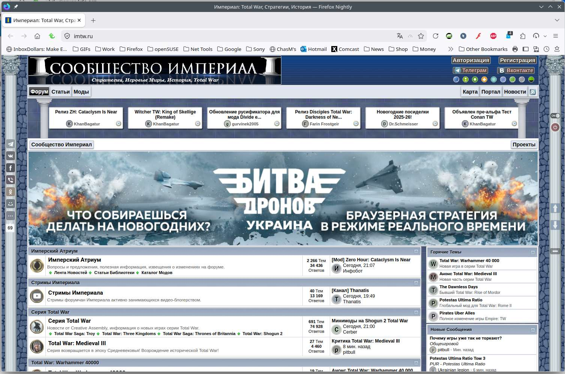The image size is (565, 374).
Task: Open the Adblock Plus extension icon
Action: pos(493,36)
